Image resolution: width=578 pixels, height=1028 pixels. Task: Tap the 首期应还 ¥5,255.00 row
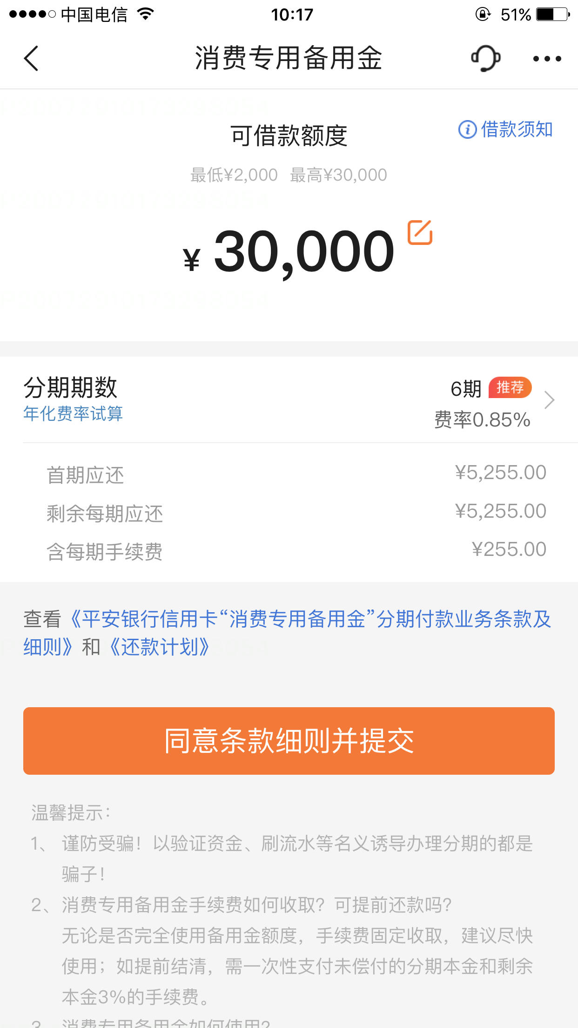pos(296,474)
